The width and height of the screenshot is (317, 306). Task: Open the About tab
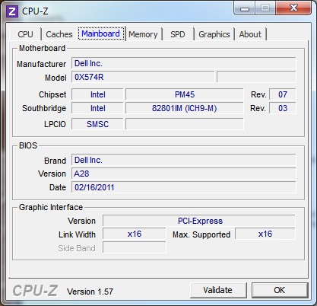(250, 34)
